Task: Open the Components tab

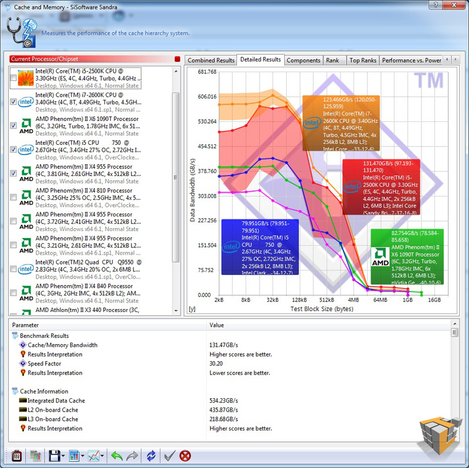Action: [x=303, y=60]
